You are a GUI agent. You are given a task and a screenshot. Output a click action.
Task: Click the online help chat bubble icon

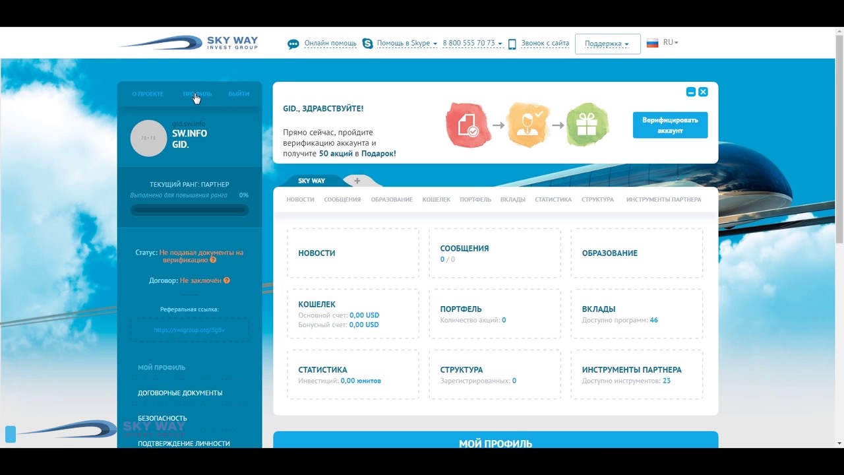click(293, 44)
